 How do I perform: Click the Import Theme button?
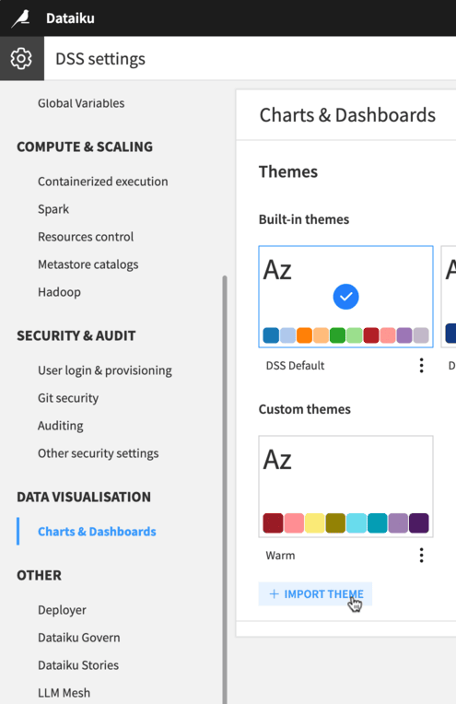[315, 594]
